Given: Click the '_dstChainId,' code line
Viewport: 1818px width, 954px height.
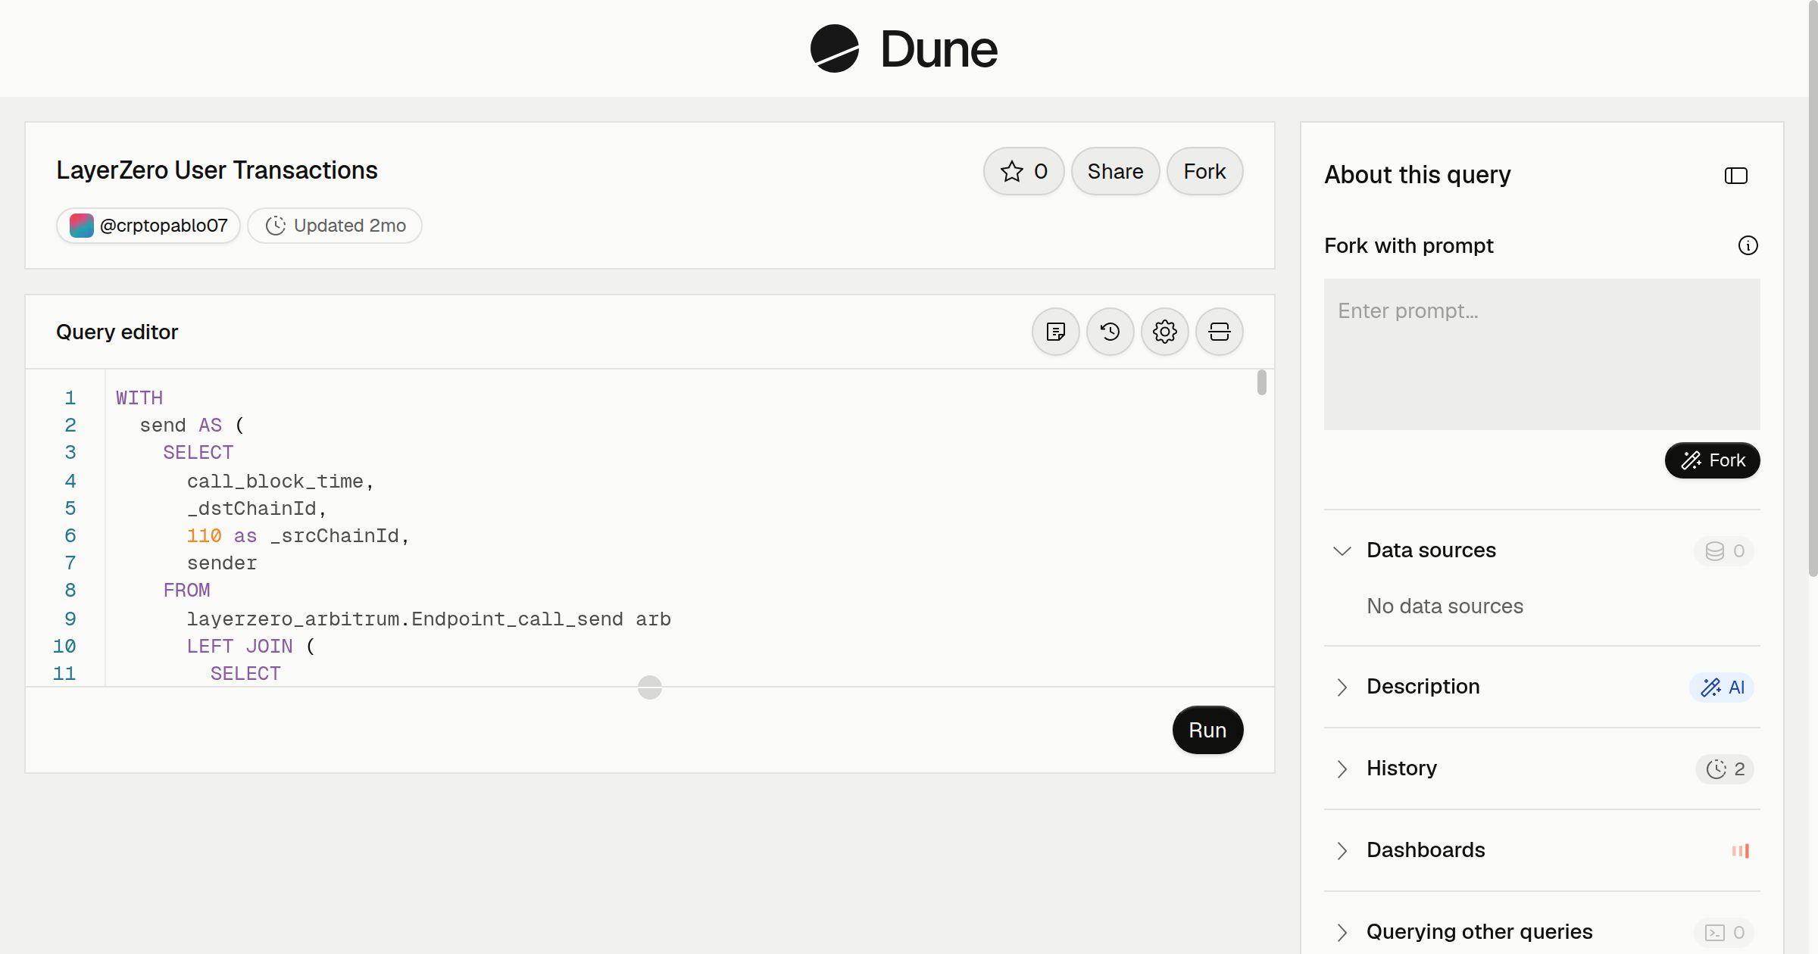Looking at the screenshot, I should pyautogui.click(x=257, y=509).
